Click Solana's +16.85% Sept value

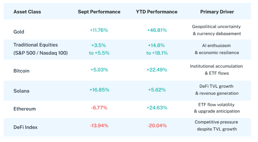(99, 90)
